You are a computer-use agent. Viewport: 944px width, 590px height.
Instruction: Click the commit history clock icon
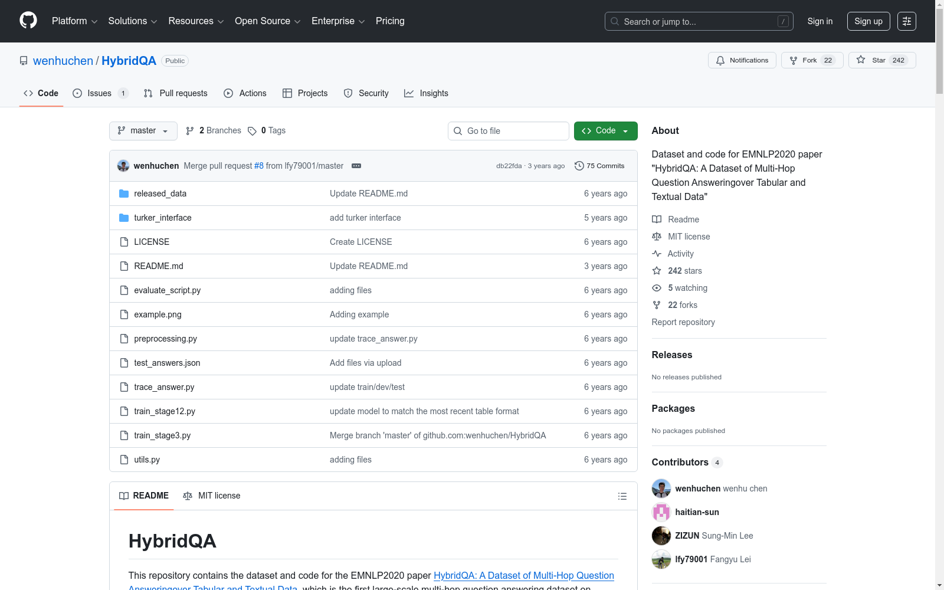click(579, 166)
